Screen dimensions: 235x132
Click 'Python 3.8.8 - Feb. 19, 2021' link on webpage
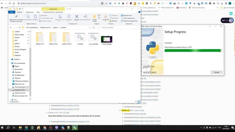tap(59, 113)
